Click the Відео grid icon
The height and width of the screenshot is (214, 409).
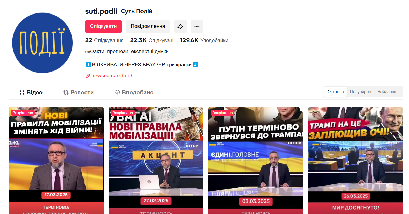pyautogui.click(x=22, y=93)
